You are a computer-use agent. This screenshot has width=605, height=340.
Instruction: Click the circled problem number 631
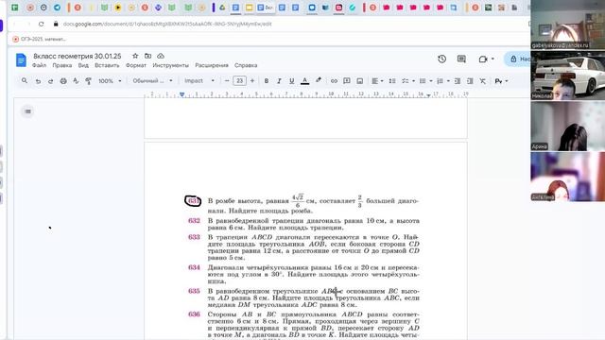coord(193,201)
